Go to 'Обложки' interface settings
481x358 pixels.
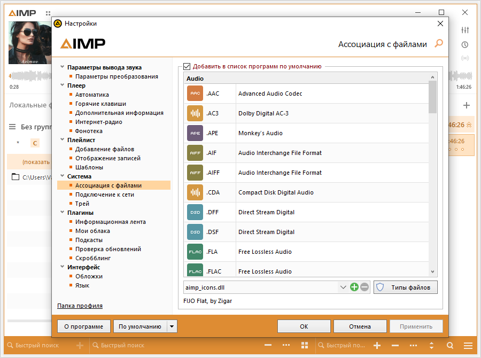[89, 276]
